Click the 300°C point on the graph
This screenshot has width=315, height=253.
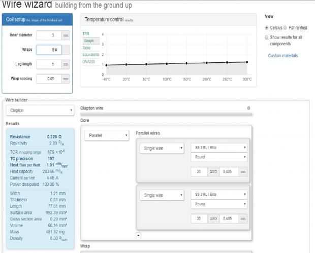(247, 62)
